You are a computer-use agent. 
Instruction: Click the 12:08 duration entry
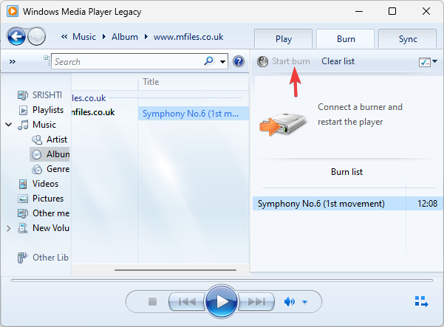427,204
